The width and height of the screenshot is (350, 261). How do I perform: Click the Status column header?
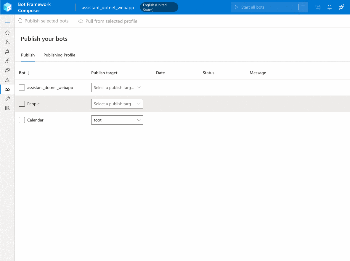(208, 73)
